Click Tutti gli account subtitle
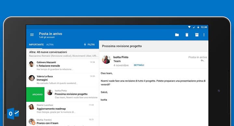 tap(47, 37)
